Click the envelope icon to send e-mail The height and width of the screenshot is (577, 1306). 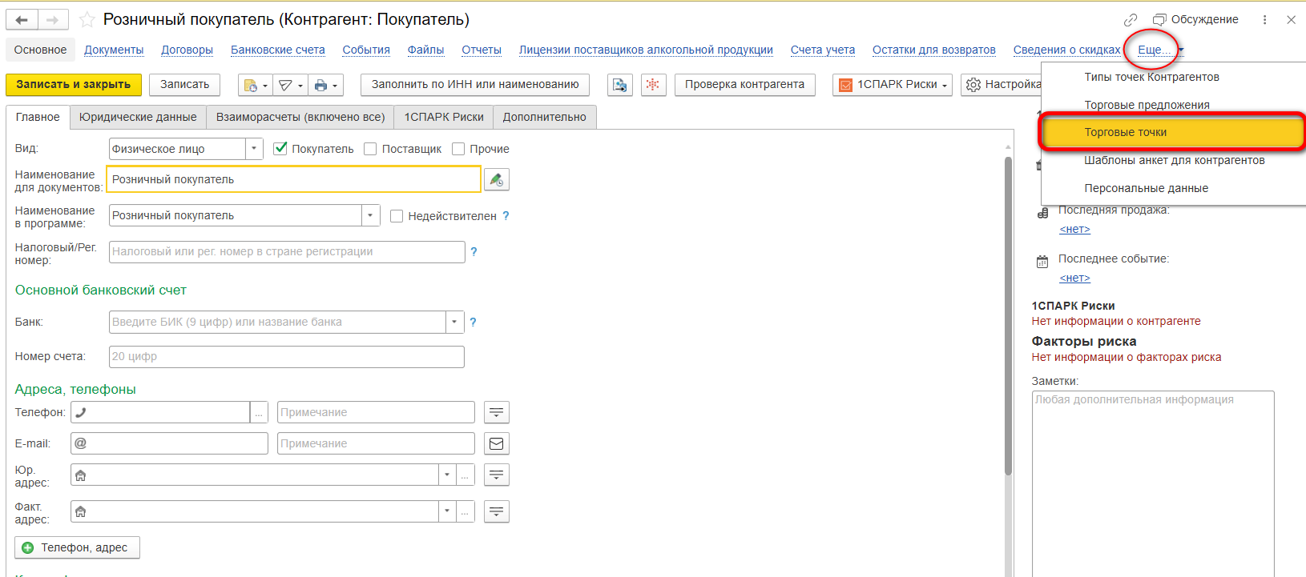[x=497, y=443]
